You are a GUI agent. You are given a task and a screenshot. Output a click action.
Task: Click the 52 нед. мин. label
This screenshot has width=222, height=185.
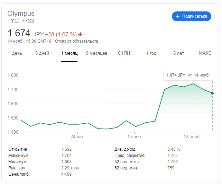[126, 168]
